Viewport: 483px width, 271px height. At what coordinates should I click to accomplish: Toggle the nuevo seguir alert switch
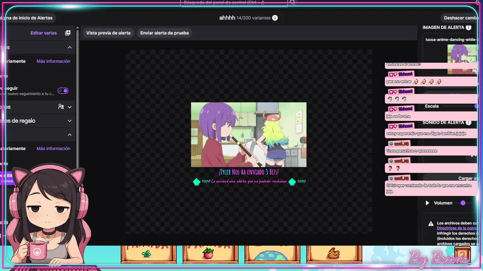tap(63, 91)
